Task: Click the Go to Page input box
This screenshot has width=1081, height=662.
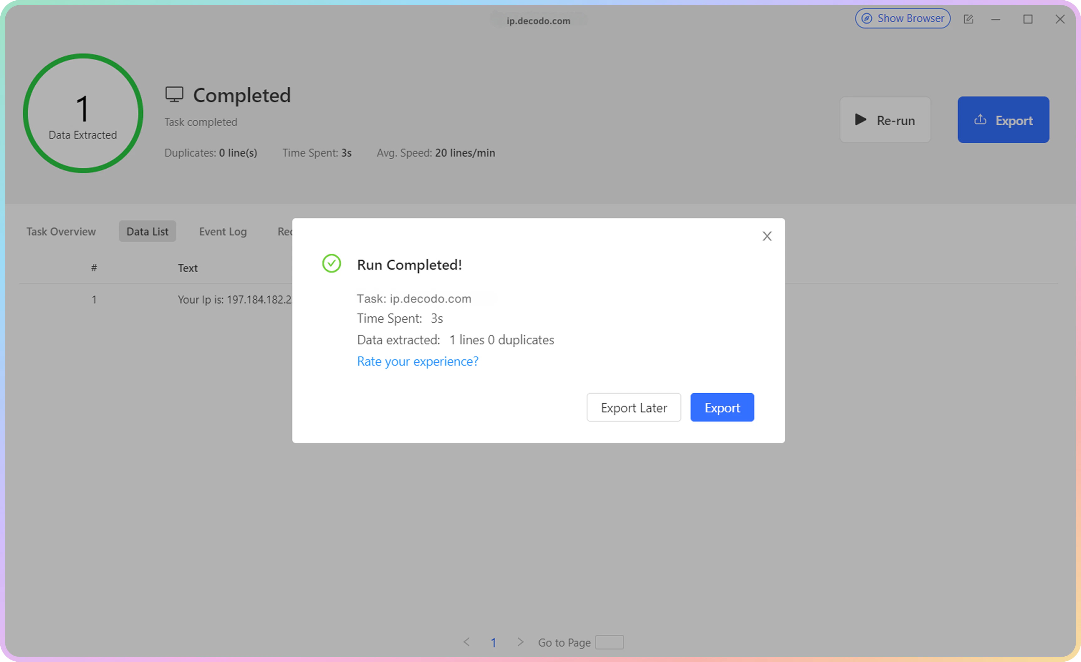Action: coord(609,642)
